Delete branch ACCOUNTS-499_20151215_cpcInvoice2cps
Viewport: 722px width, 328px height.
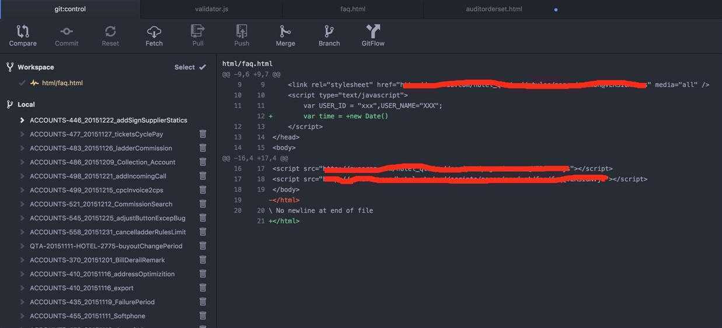(x=203, y=190)
